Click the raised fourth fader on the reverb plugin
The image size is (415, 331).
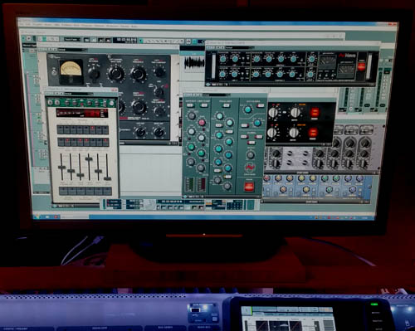89,158
